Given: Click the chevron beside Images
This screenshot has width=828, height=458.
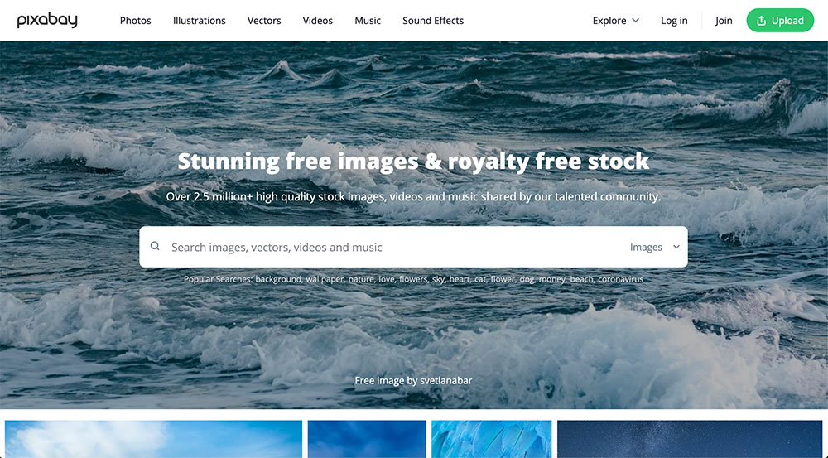Looking at the screenshot, I should click(676, 248).
